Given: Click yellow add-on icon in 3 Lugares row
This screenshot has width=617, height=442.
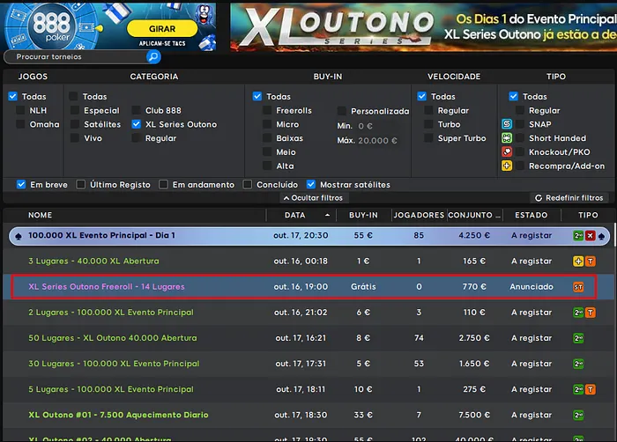Looking at the screenshot, I should [578, 262].
